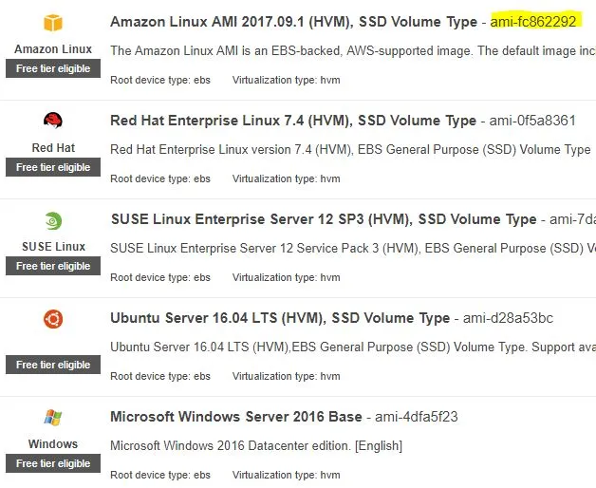The height and width of the screenshot is (488, 596).
Task: Click the Red Hat label text
Action: 53,147
